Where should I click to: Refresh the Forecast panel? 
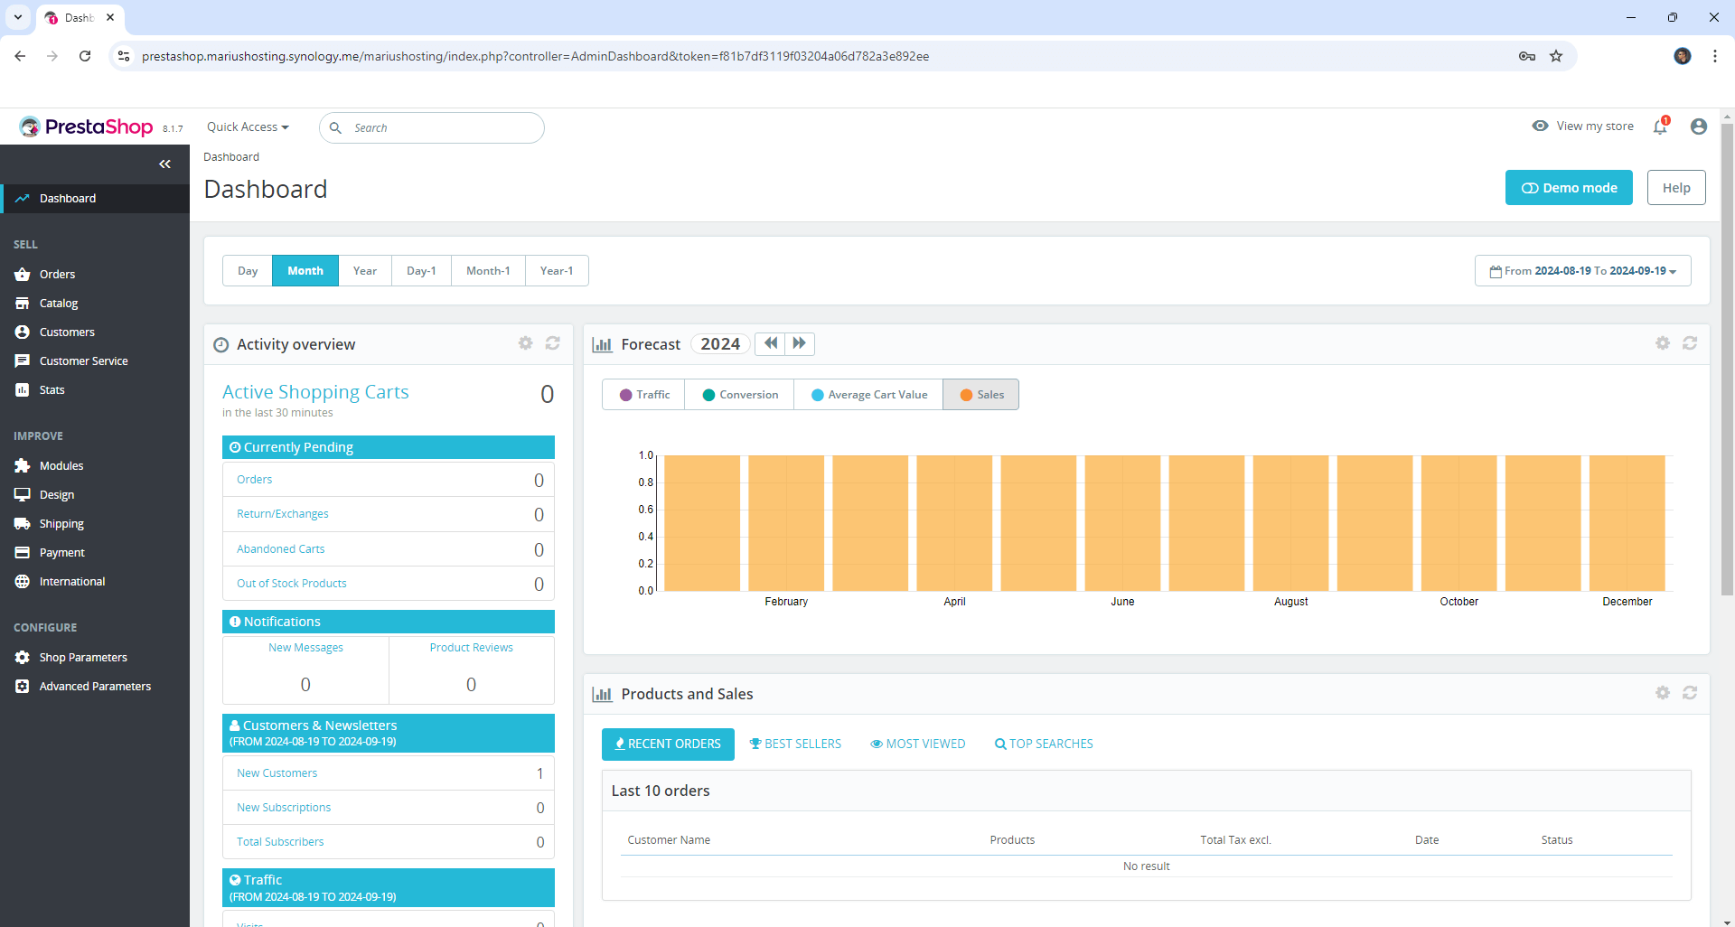coord(1690,343)
